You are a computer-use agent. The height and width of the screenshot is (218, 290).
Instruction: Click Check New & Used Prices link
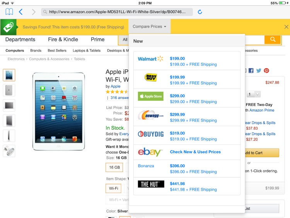pos(195,152)
